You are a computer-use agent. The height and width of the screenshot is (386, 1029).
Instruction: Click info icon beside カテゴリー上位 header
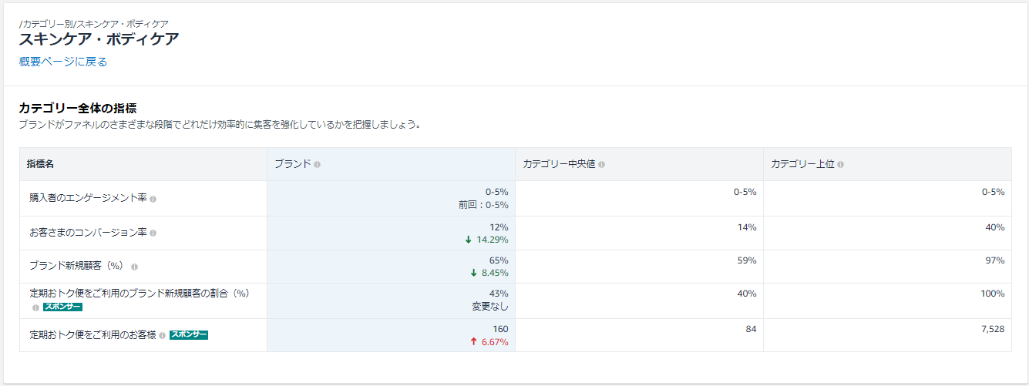[x=840, y=164]
